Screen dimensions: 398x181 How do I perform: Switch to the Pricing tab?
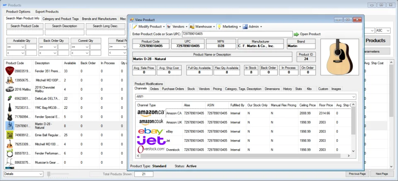coord(217,89)
